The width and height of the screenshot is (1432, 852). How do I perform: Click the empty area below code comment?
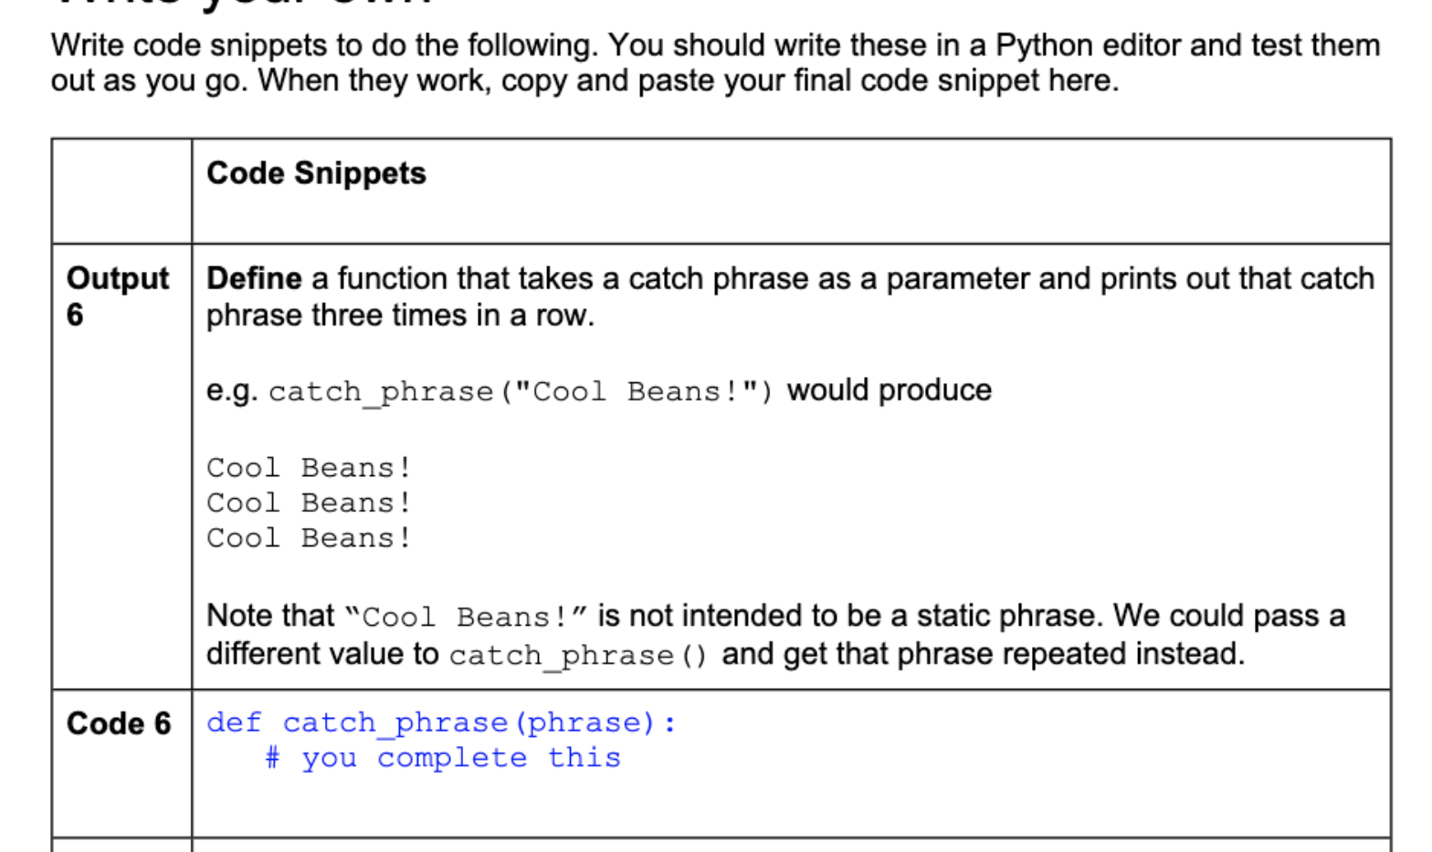click(x=791, y=805)
